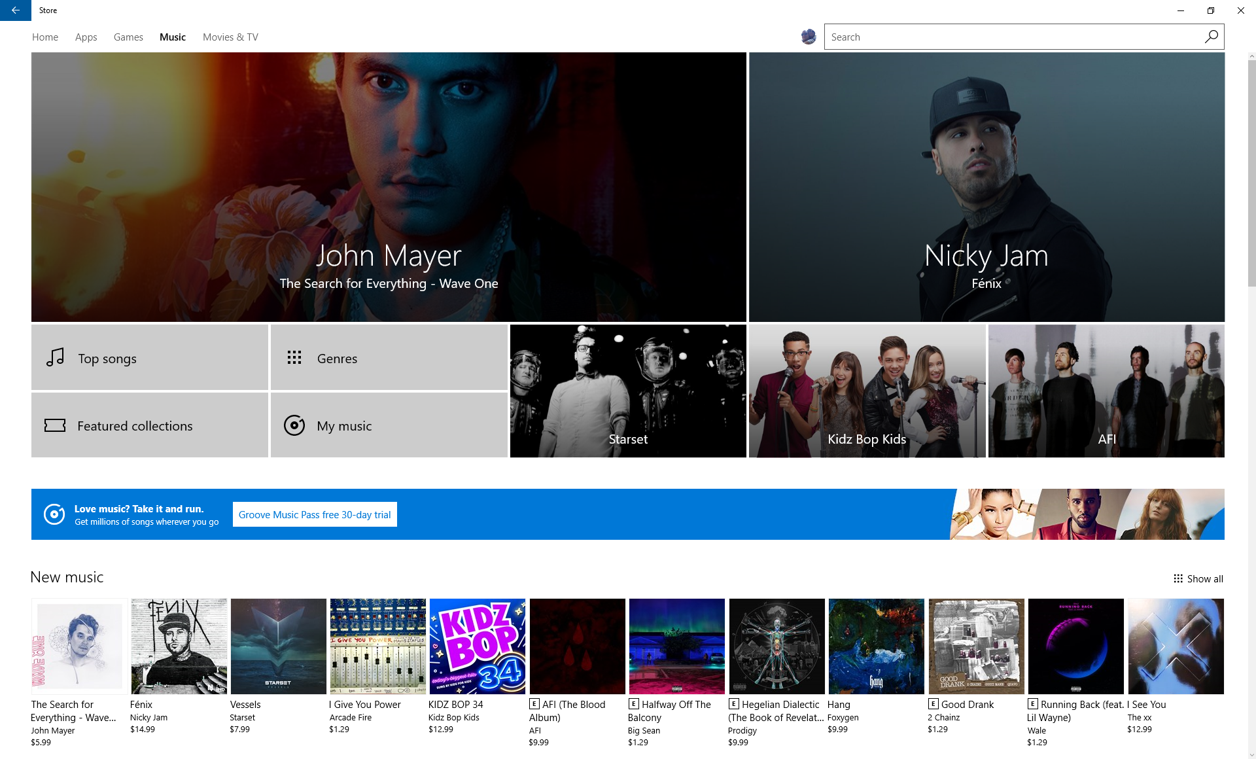Click the restore window button
The height and width of the screenshot is (759, 1256).
[1211, 10]
